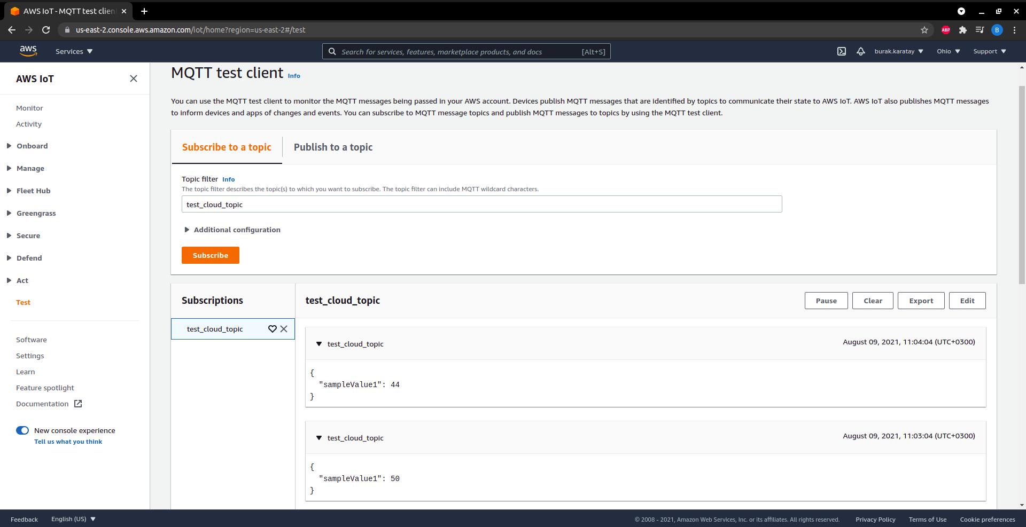Open Monitor in the sidebar

[29, 108]
